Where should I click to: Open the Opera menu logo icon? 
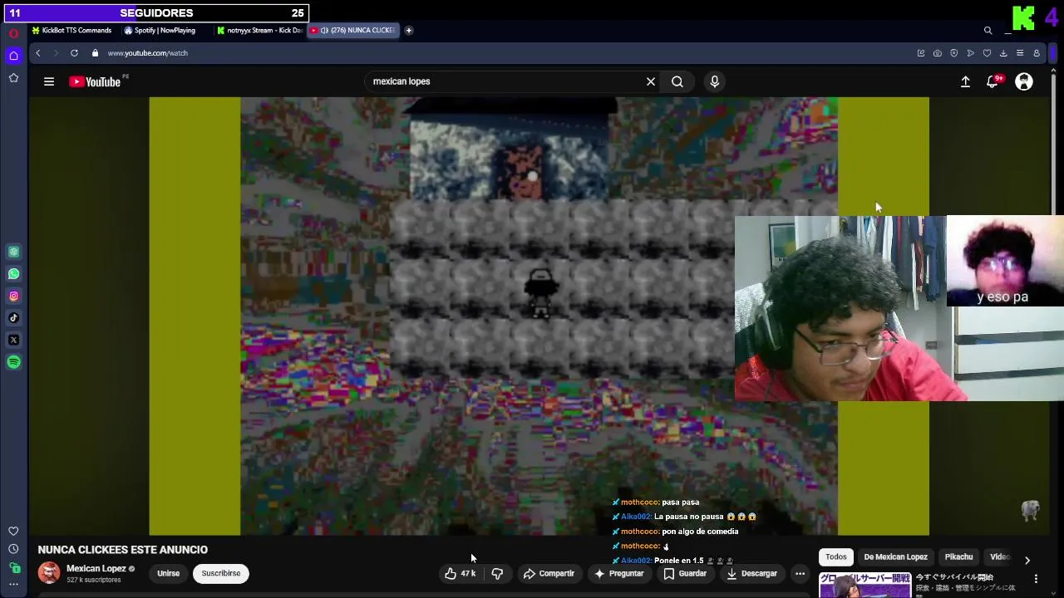pyautogui.click(x=13, y=33)
